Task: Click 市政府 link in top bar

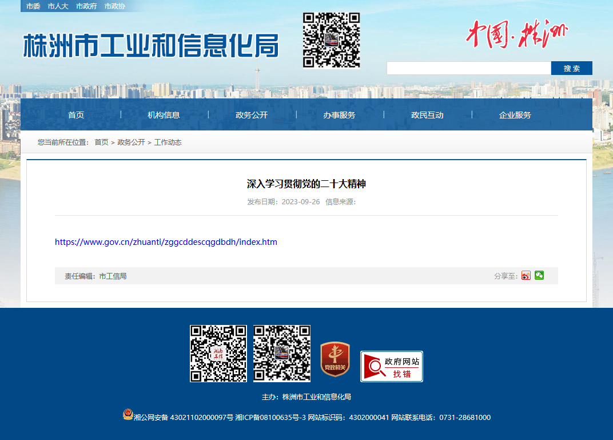Action: (x=86, y=6)
